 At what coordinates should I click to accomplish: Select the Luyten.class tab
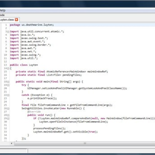(9, 20)
